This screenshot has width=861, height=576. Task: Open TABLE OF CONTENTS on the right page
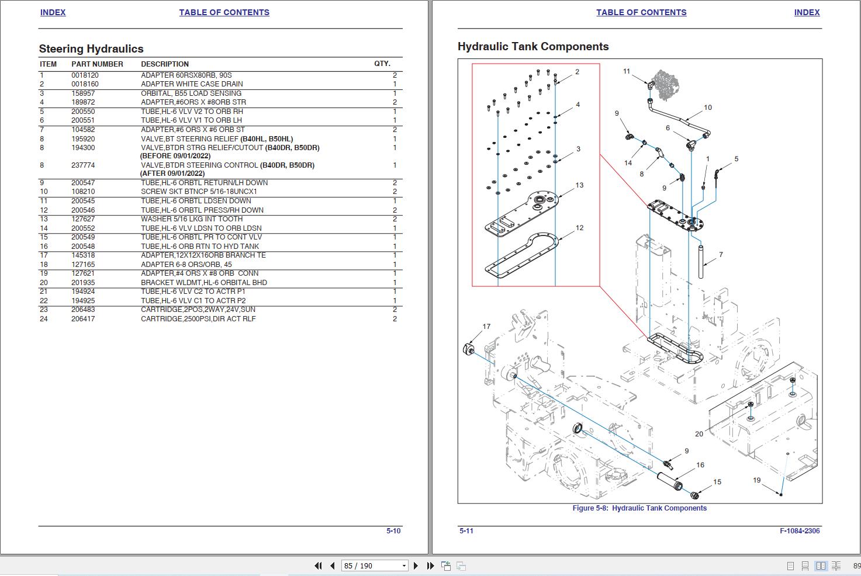click(x=641, y=12)
